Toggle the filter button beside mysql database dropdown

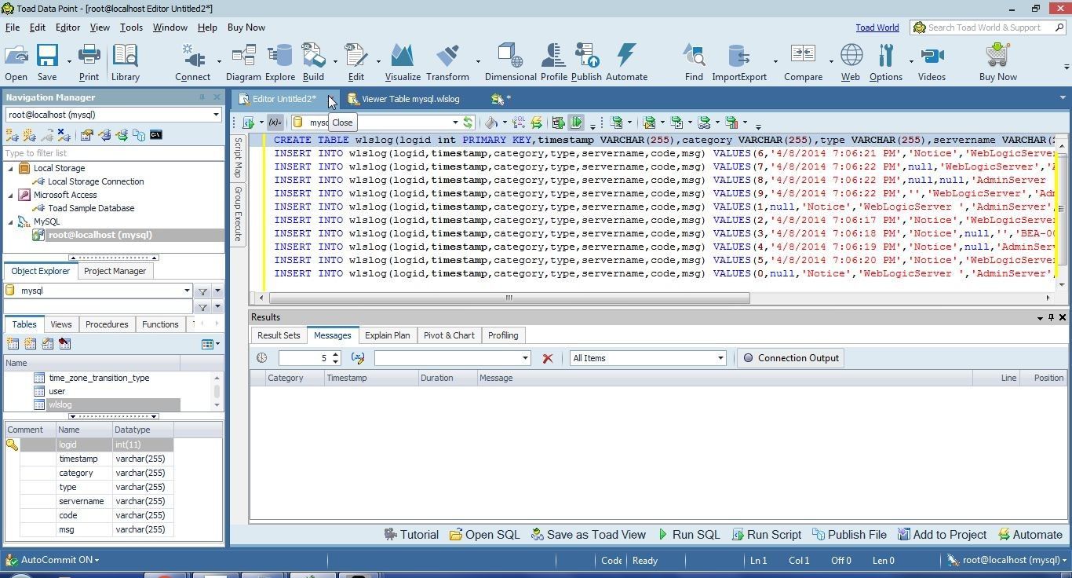(202, 291)
